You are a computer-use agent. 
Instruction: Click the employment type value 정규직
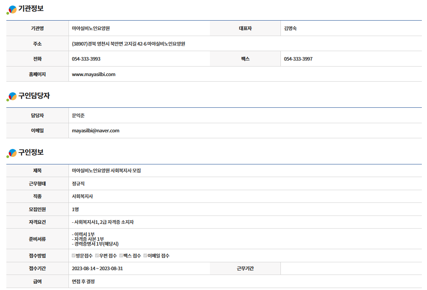(x=78, y=183)
